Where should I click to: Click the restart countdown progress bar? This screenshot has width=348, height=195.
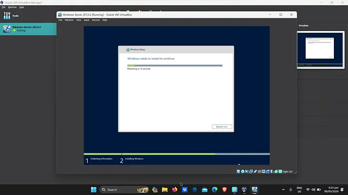pyautogui.click(x=174, y=66)
